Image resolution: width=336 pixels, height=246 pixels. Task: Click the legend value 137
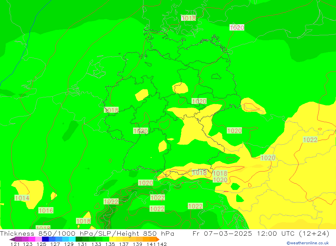124,244
